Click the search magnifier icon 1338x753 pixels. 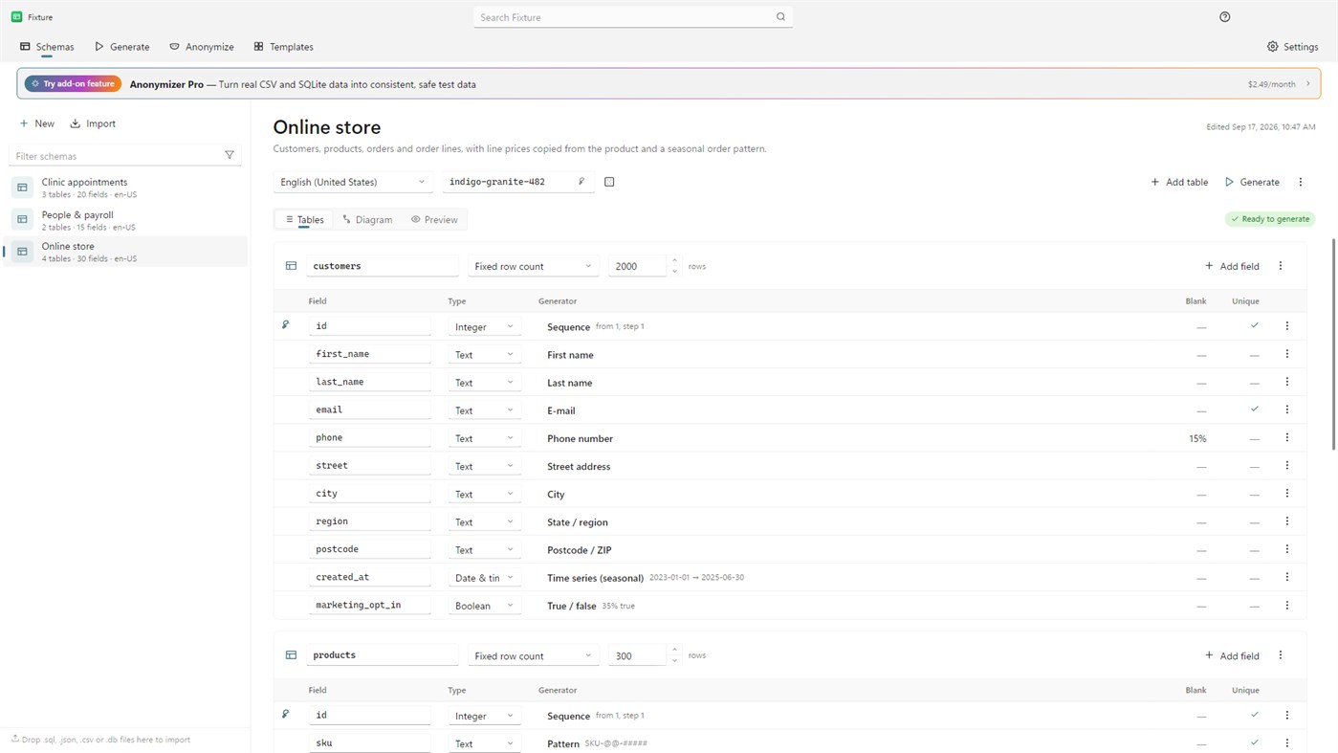coord(780,17)
